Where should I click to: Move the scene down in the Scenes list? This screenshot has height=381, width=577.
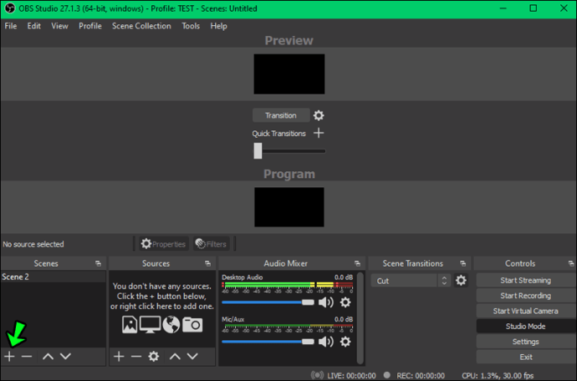(65, 356)
